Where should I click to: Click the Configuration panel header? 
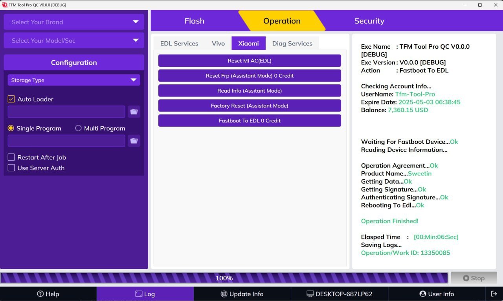tap(74, 62)
